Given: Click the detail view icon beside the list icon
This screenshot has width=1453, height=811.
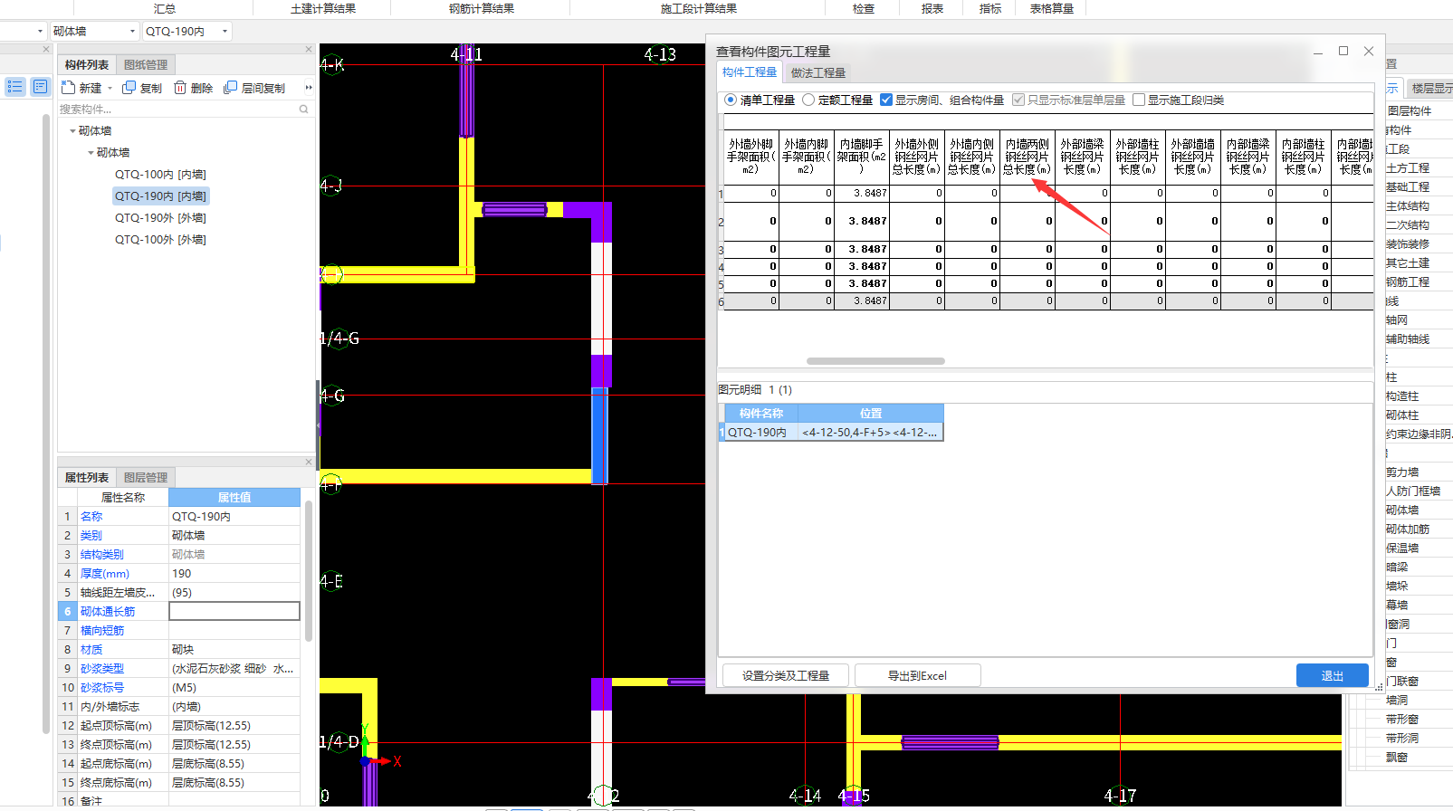Looking at the screenshot, I should 40,87.
